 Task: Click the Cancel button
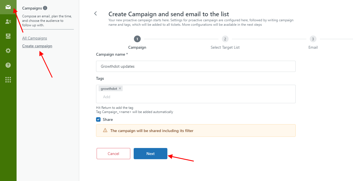[113, 154]
